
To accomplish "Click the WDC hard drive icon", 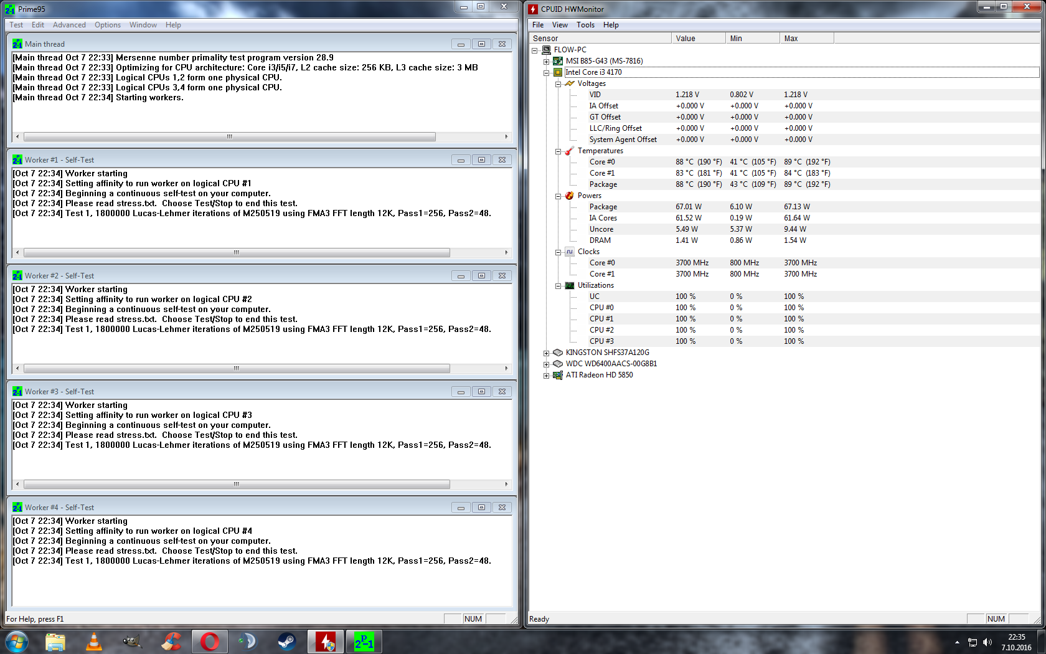I will [x=558, y=364].
